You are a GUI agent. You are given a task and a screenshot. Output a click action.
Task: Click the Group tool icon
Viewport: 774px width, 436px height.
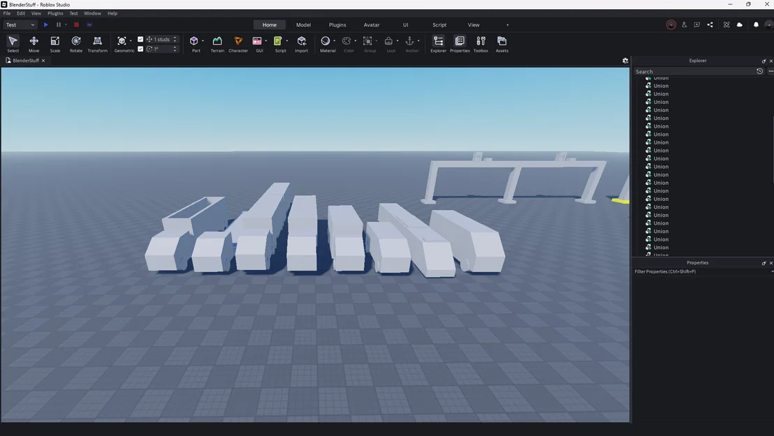pos(367,41)
